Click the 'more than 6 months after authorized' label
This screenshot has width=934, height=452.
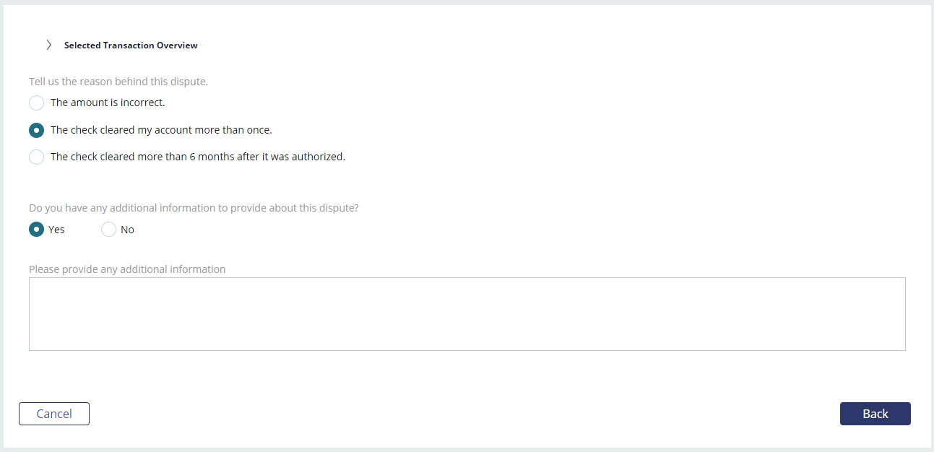click(198, 156)
